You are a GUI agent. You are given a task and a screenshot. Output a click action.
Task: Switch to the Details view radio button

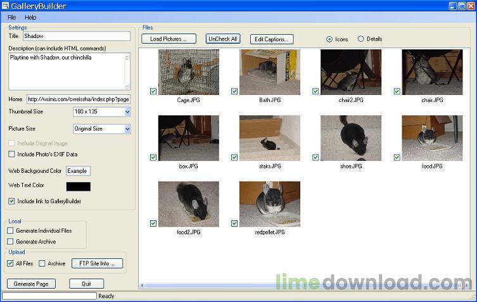(x=361, y=39)
